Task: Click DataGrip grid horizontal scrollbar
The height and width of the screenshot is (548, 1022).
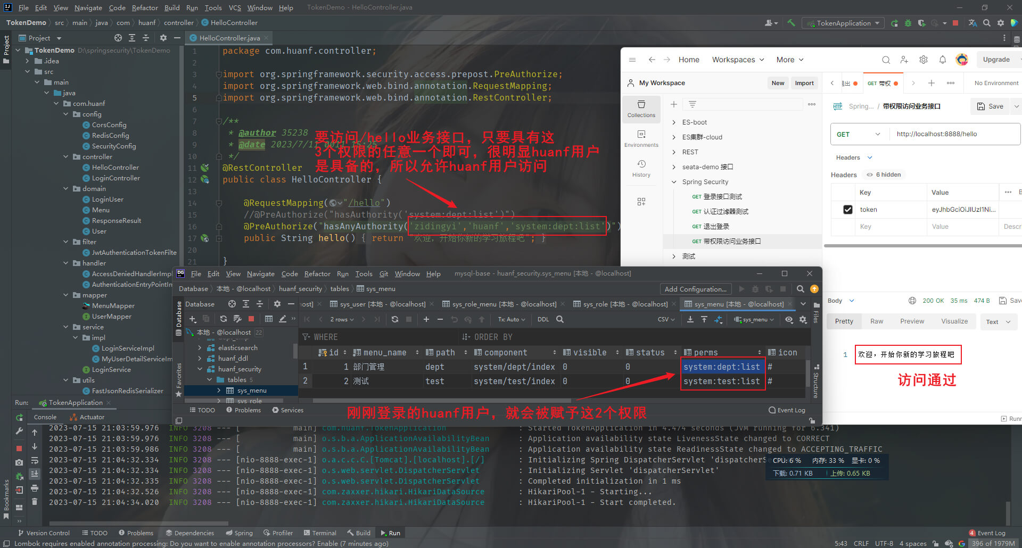Action: click(x=442, y=401)
